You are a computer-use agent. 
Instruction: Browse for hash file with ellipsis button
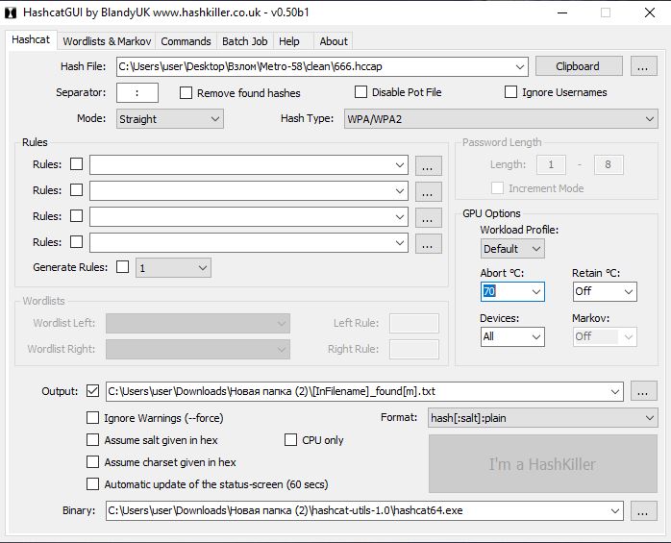point(644,66)
